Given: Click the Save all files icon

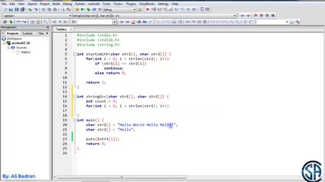Looking at the screenshot, I should coord(22,10).
